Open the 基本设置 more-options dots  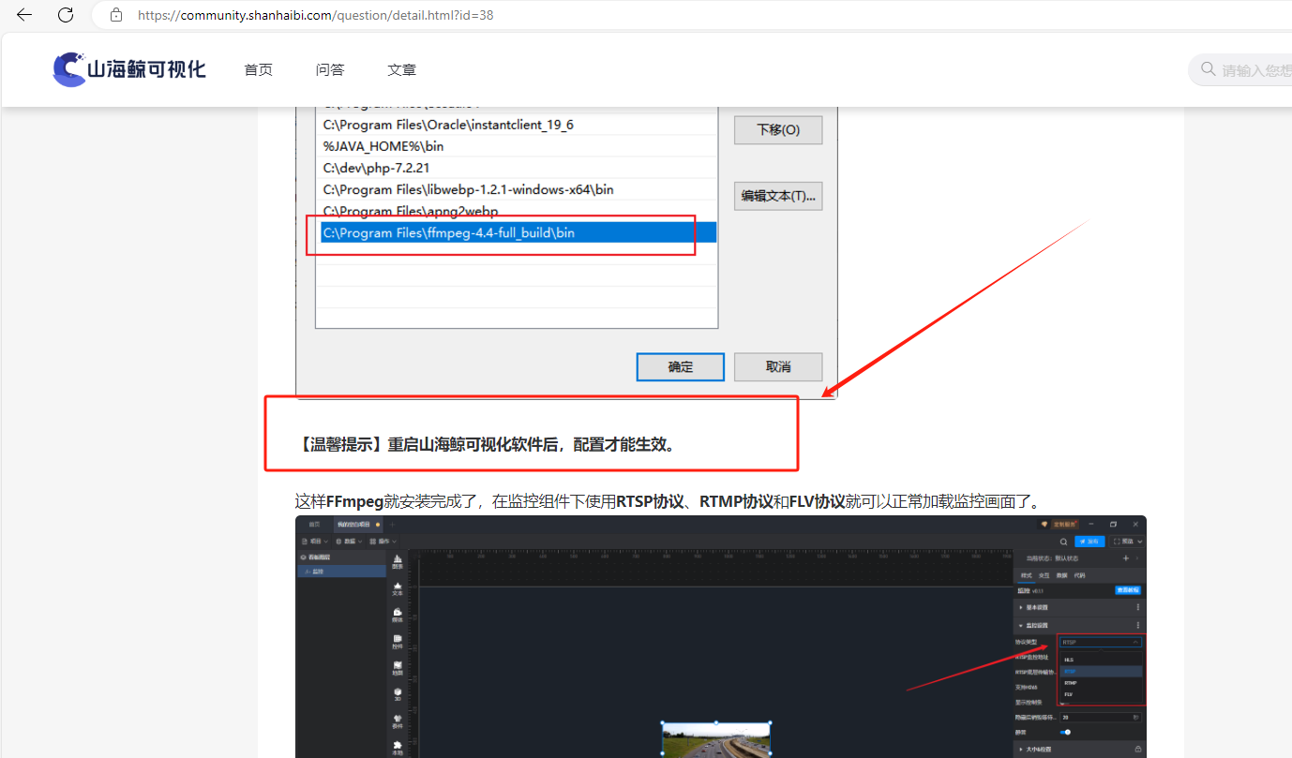coord(1138,607)
